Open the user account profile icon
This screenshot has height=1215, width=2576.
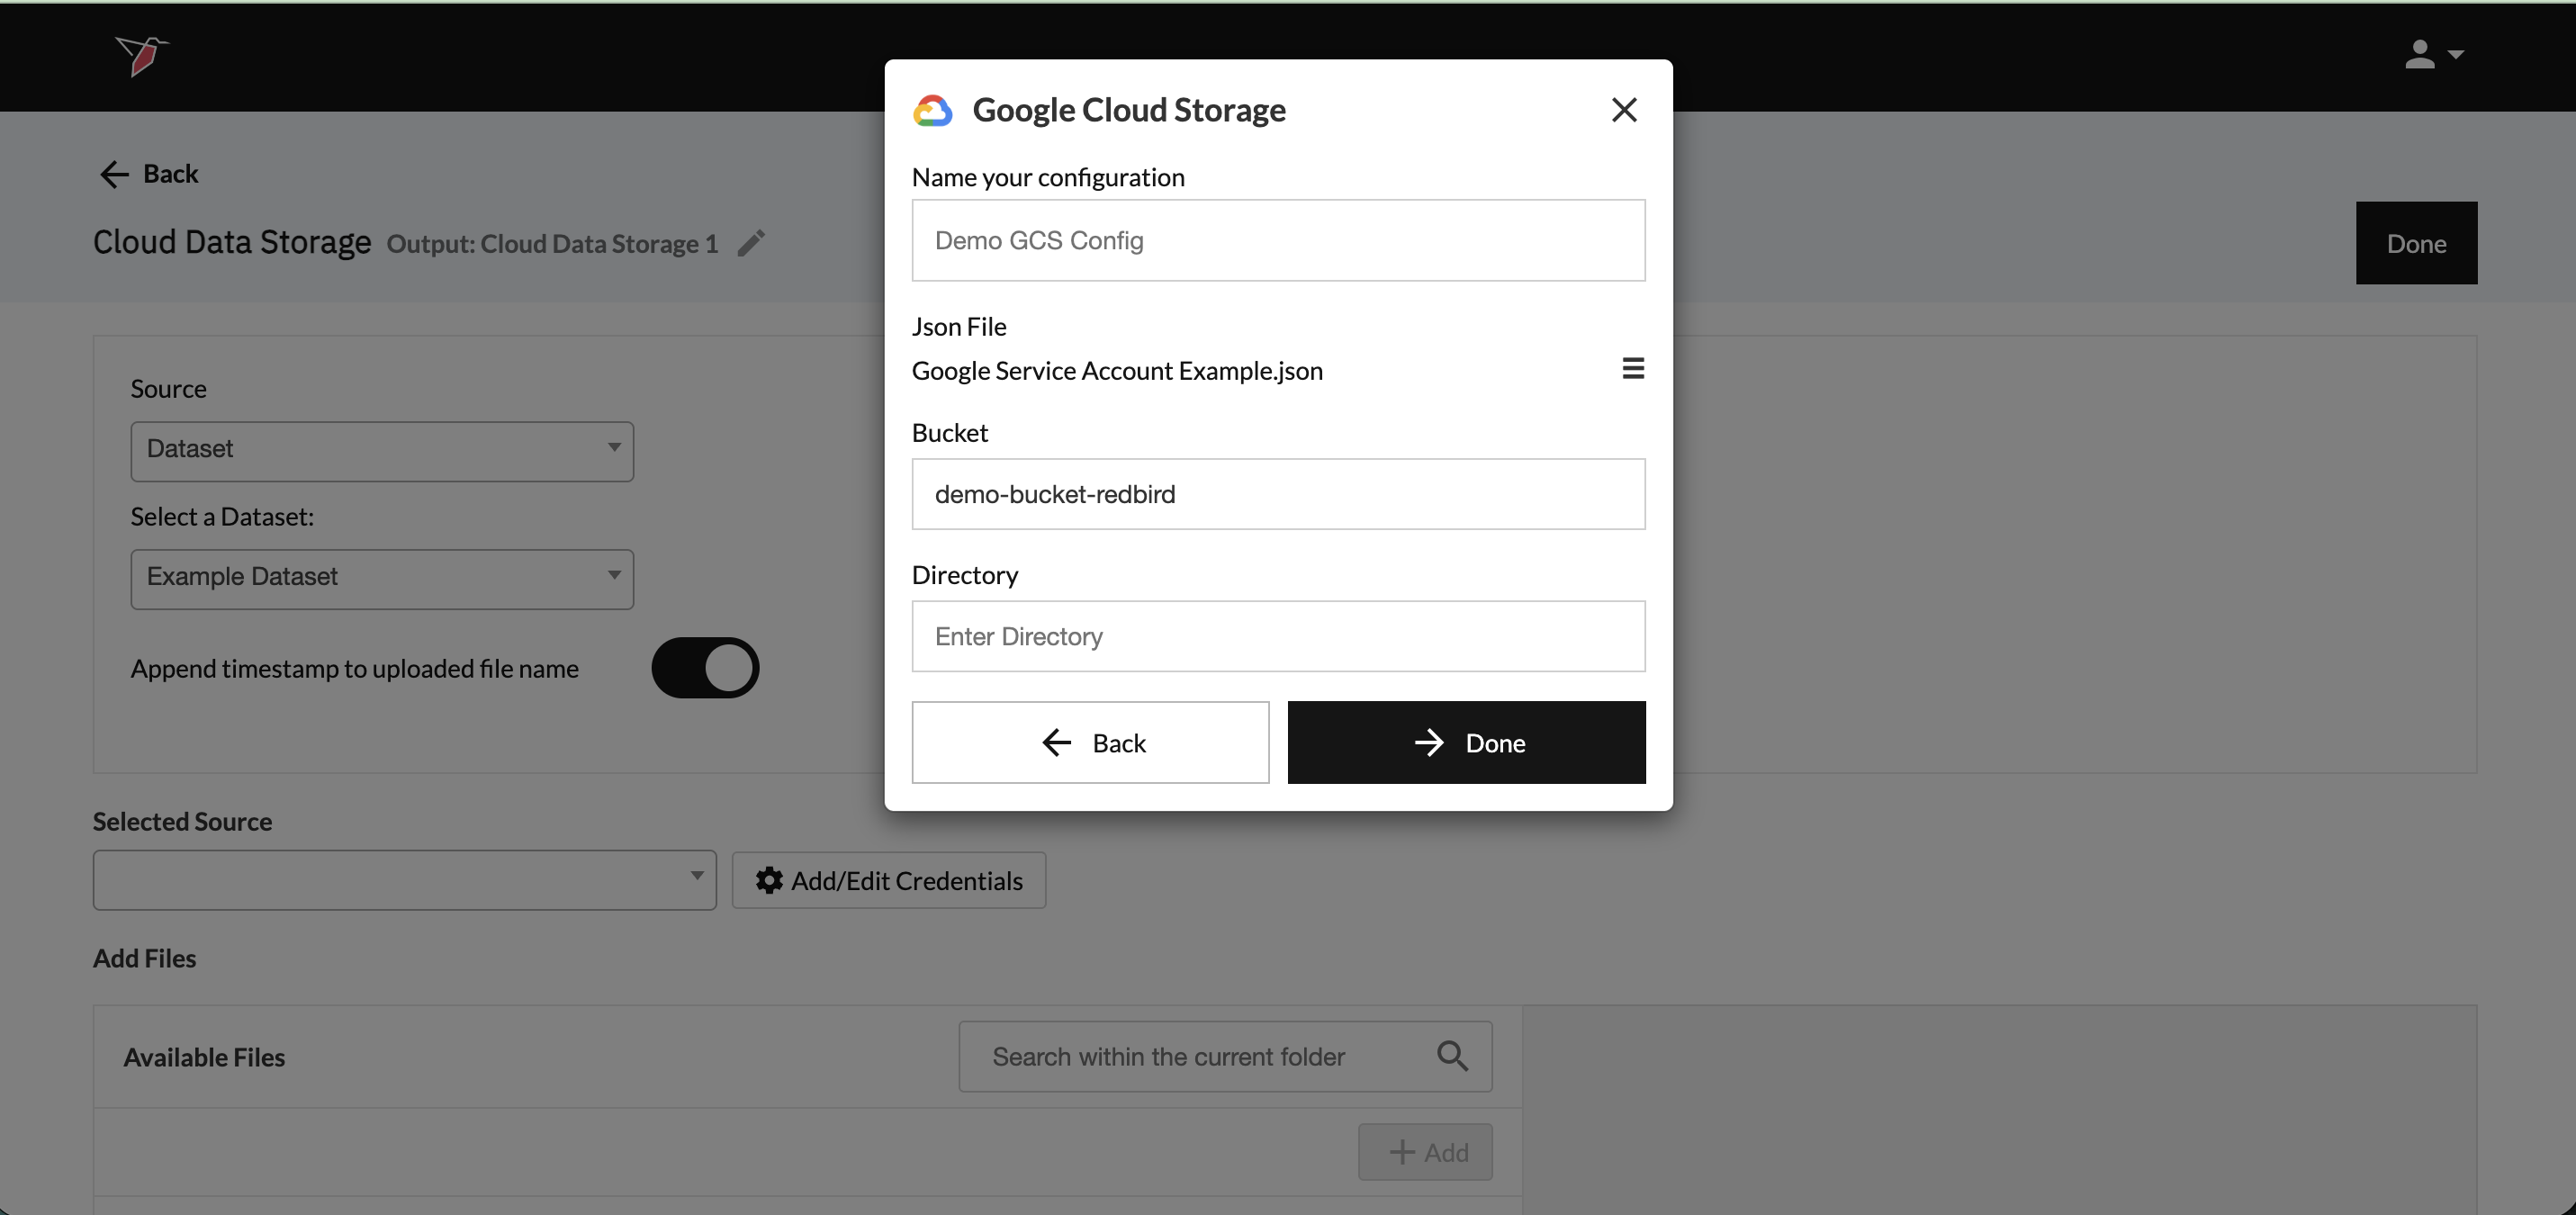coord(2418,54)
